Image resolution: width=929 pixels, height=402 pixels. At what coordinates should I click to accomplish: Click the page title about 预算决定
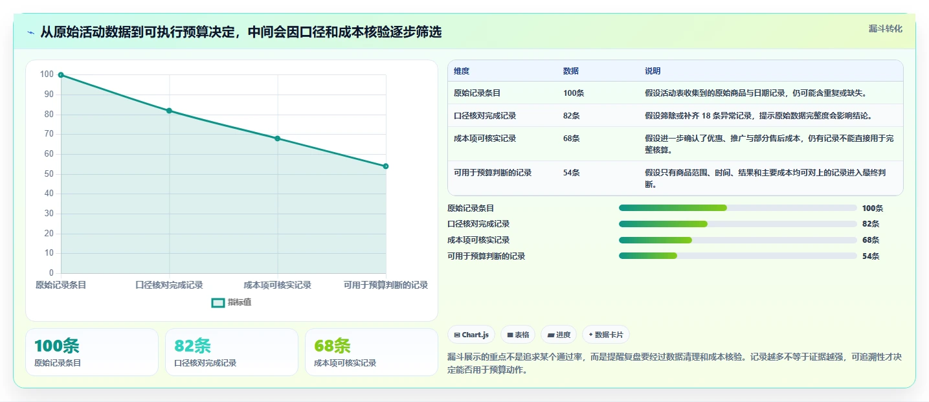(241, 32)
